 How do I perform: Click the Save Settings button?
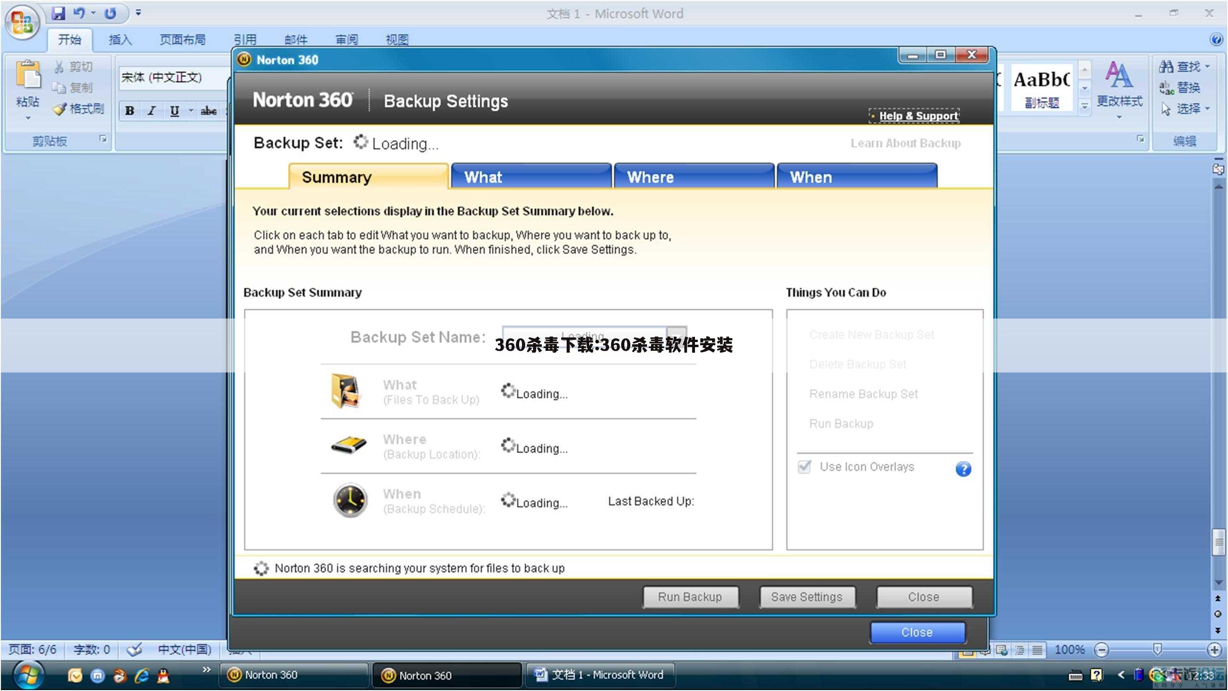coord(807,597)
